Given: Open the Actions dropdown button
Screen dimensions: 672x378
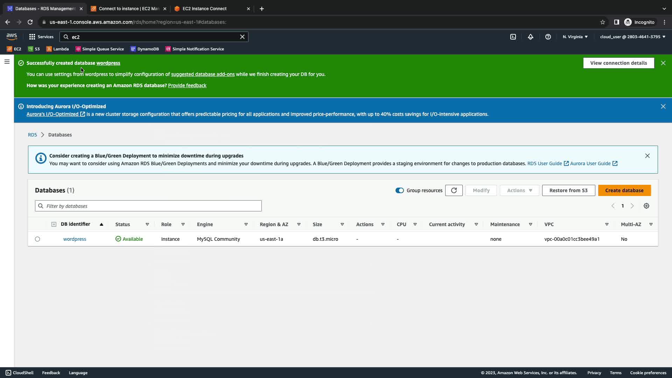Looking at the screenshot, I should [519, 190].
